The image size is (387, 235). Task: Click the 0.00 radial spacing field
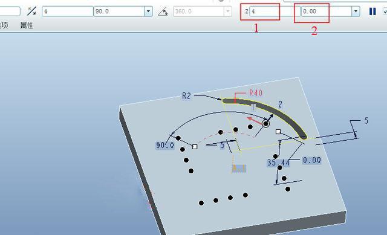pos(327,11)
